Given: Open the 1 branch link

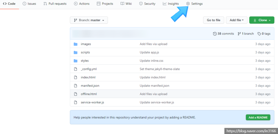Looking at the screenshot, I should coord(246,34).
